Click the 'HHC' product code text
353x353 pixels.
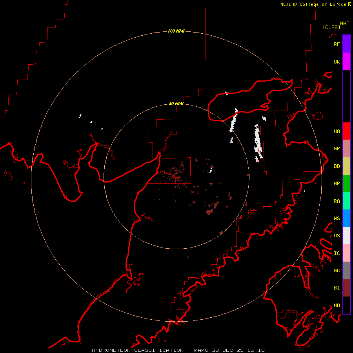click(344, 24)
